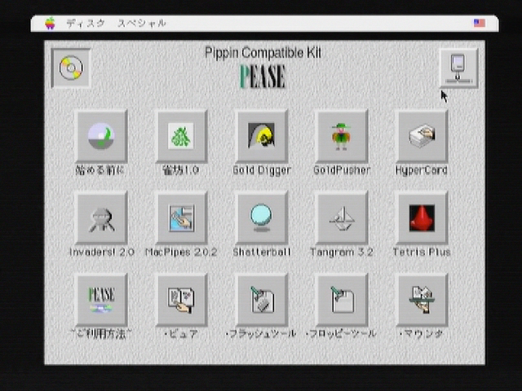This screenshot has width=522, height=391.
Task: Open the ビュア viewer tool icon
Action: [181, 300]
